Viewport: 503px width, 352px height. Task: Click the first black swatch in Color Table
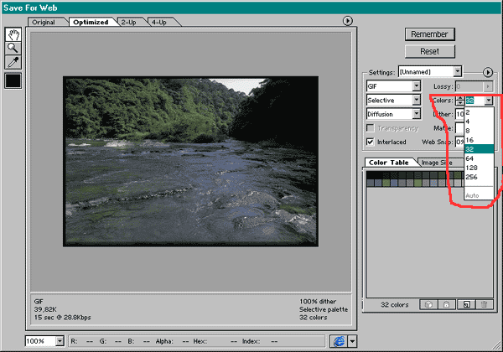point(371,174)
